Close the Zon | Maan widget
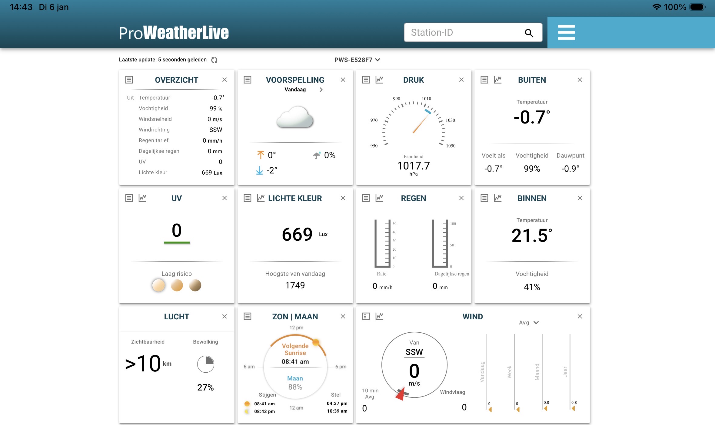This screenshot has height=425, width=715. coord(343,316)
